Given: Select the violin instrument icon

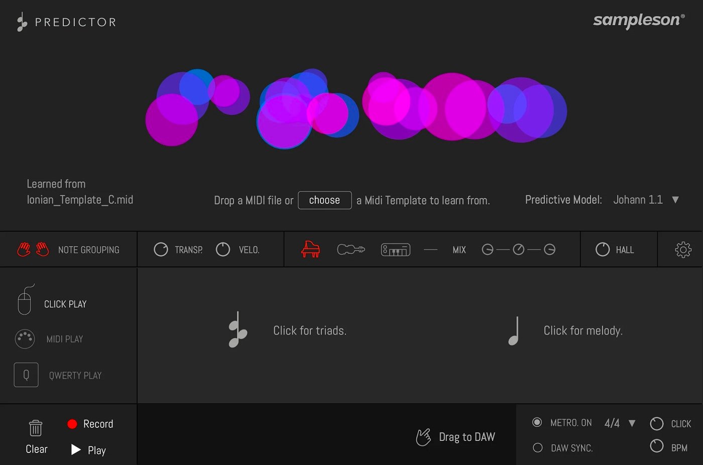Looking at the screenshot, I should 351,249.
